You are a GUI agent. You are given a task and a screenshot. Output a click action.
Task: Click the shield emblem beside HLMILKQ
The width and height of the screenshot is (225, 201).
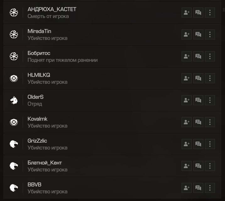14,78
